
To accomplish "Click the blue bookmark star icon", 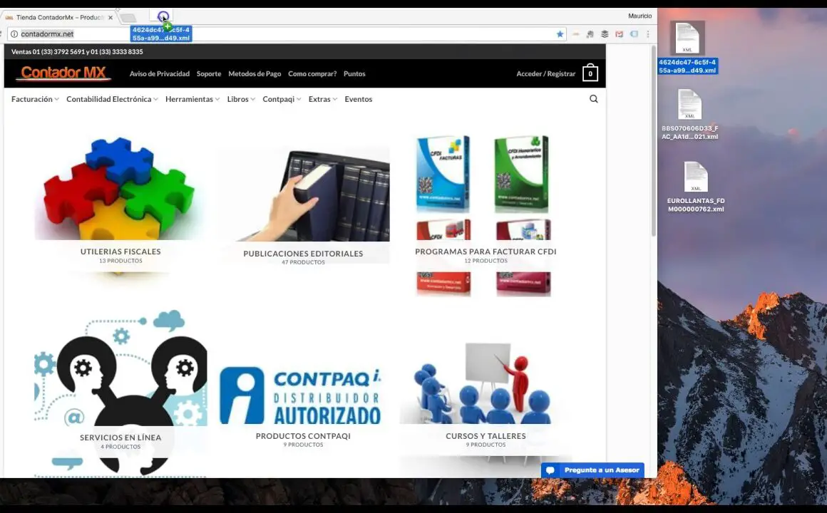I will [x=560, y=33].
